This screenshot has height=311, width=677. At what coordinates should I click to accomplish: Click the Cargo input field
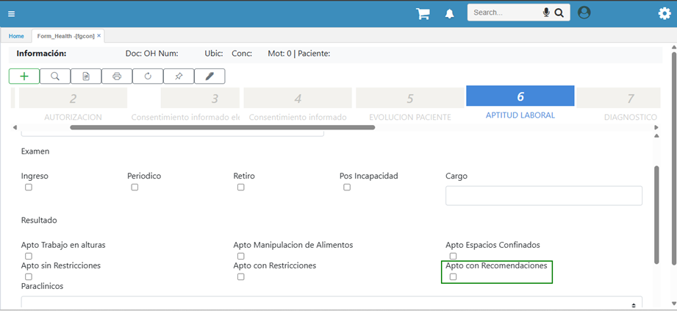[x=543, y=195]
